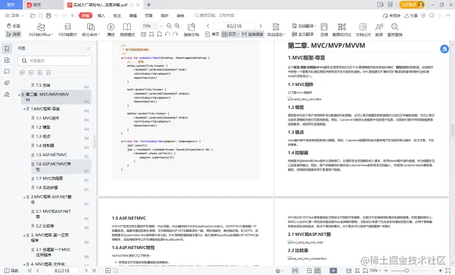Print the document with printer icon
The height and width of the screenshot is (275, 455).
[49, 15]
